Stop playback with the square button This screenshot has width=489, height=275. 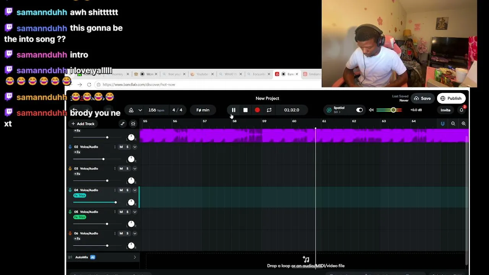(245, 110)
